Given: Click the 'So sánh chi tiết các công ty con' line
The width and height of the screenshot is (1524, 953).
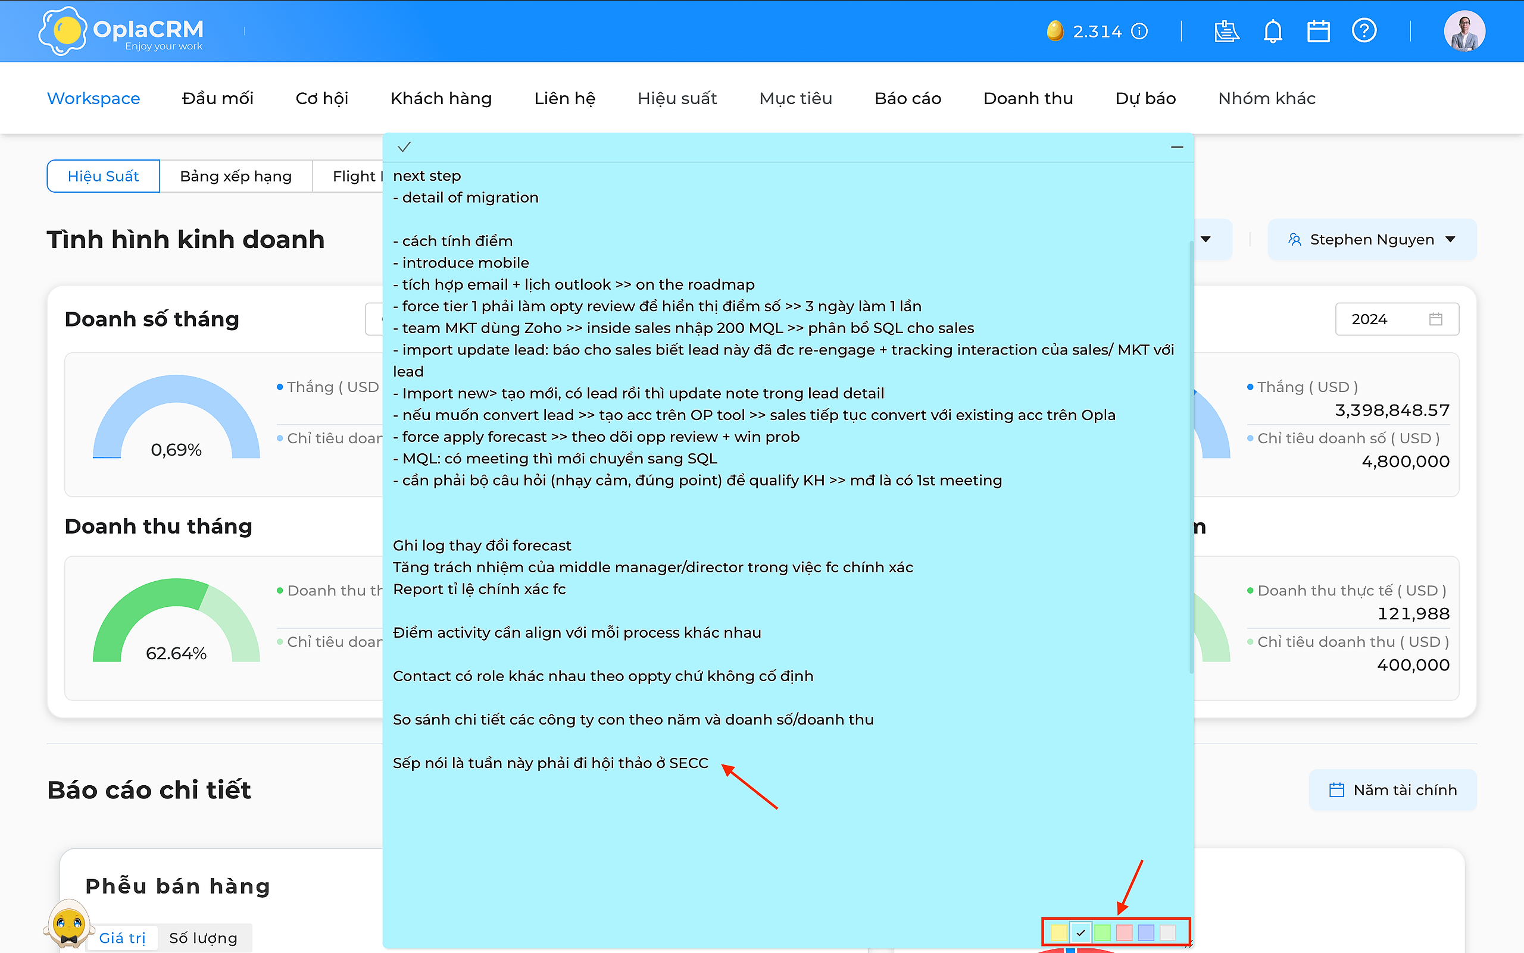Looking at the screenshot, I should [633, 719].
